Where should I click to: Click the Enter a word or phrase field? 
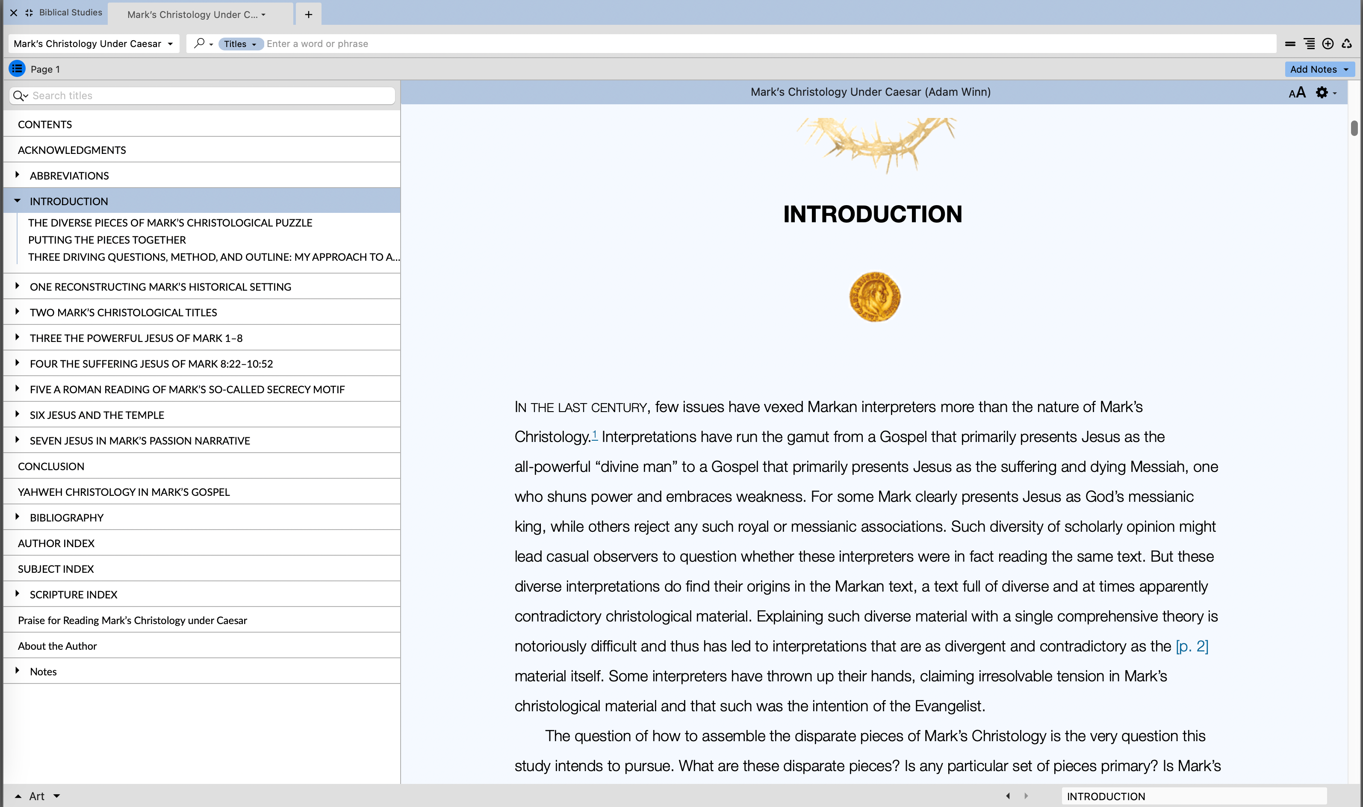770,44
